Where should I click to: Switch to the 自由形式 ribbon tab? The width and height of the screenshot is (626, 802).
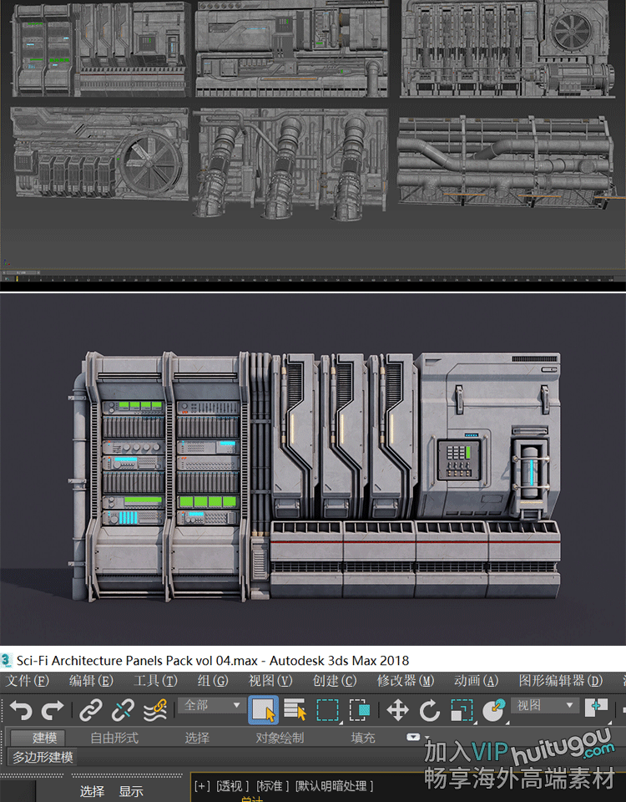tap(114, 738)
